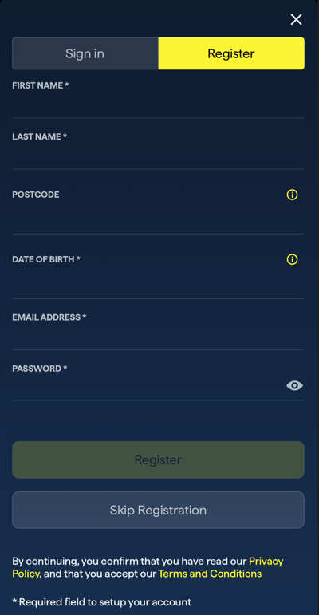Open the Postcode info tooltip icon
Screen dimensions: 319x615
[x=293, y=195]
